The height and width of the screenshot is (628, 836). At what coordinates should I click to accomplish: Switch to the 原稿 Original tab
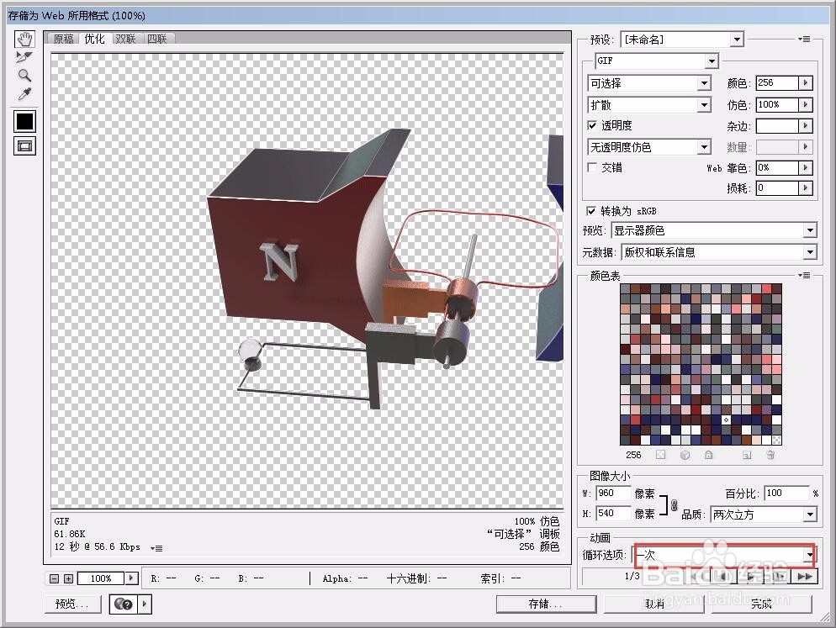[62, 39]
